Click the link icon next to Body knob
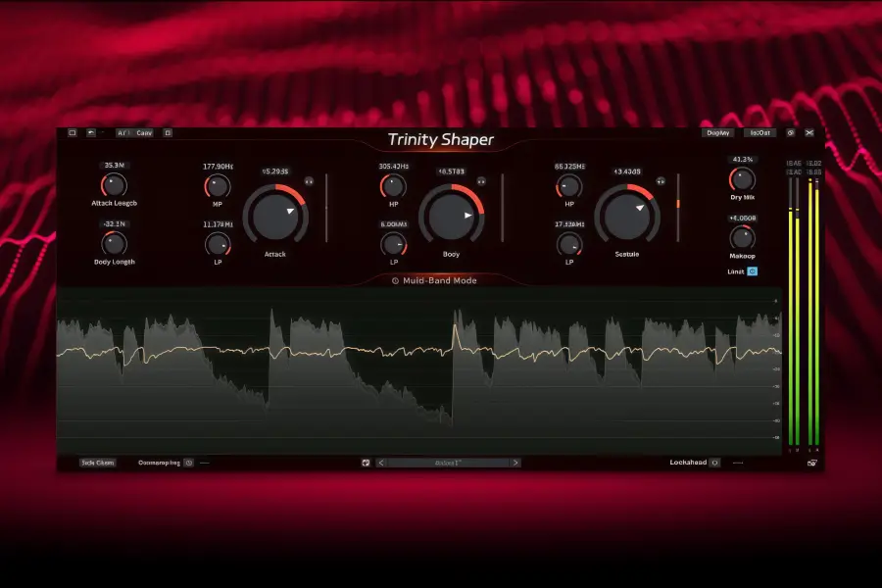882x588 pixels. 481,180
